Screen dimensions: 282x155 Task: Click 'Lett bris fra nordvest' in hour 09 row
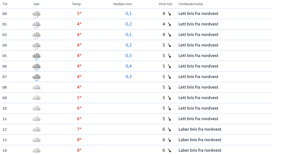pyautogui.click(x=198, y=98)
